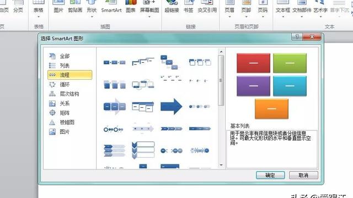This screenshot has width=353, height=198.
Task: Choose the 循环 cycle category
Action: click(70, 85)
